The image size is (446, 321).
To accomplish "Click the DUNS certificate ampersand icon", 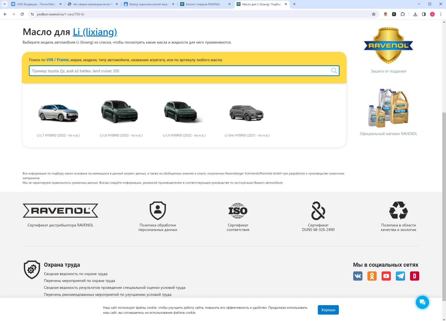I will tap(318, 211).
